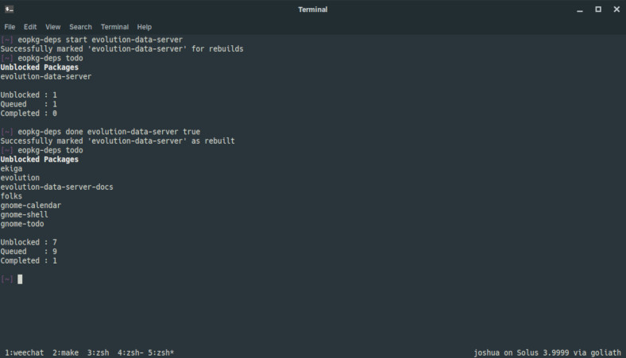Image resolution: width=626 pixels, height=358 pixels.
Task: Open the File menu
Action: coord(10,27)
